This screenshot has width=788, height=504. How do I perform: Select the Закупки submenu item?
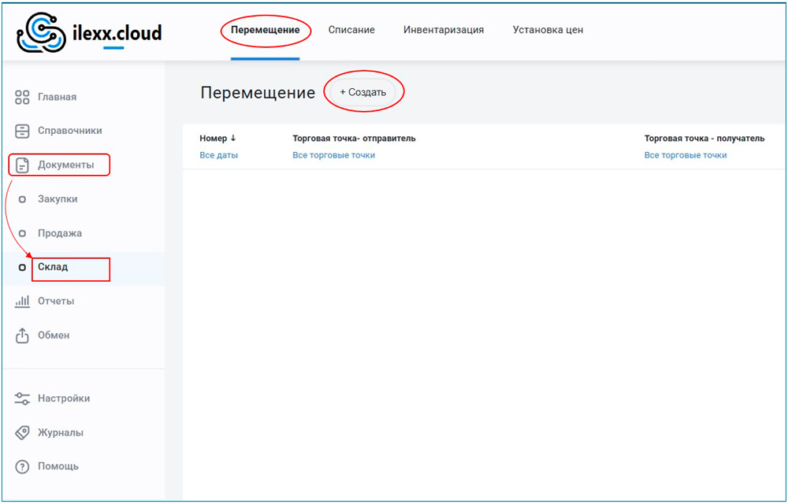pos(58,199)
